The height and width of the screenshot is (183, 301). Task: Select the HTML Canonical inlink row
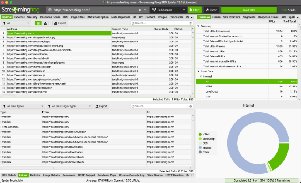click(96, 127)
